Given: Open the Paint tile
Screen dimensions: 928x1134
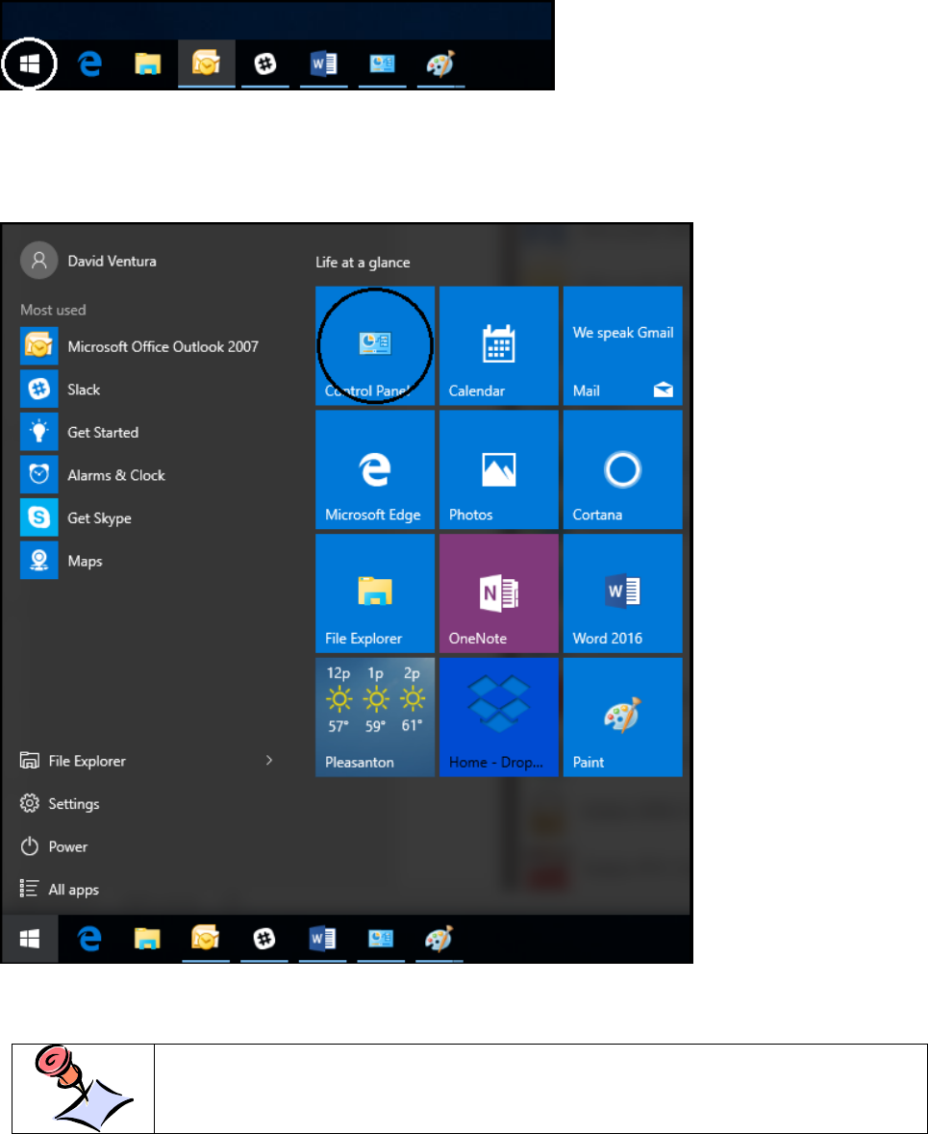Looking at the screenshot, I should pos(623,717).
